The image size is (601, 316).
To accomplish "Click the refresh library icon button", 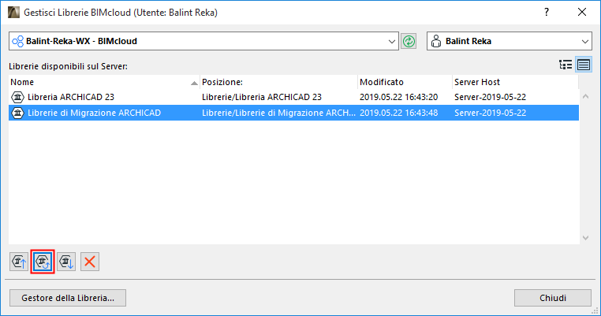I will point(43,262).
